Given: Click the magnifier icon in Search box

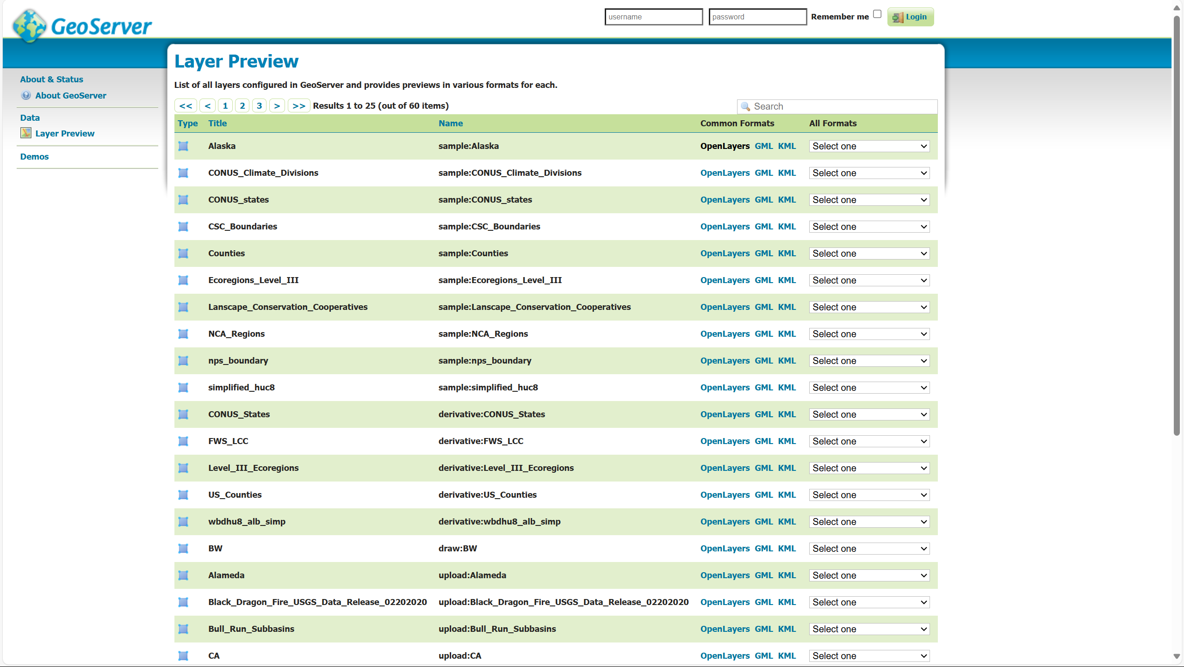Looking at the screenshot, I should [745, 106].
